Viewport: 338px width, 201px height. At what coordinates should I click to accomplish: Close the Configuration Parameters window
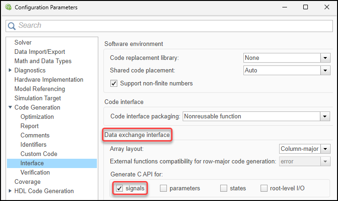pyautogui.click(x=325, y=7)
